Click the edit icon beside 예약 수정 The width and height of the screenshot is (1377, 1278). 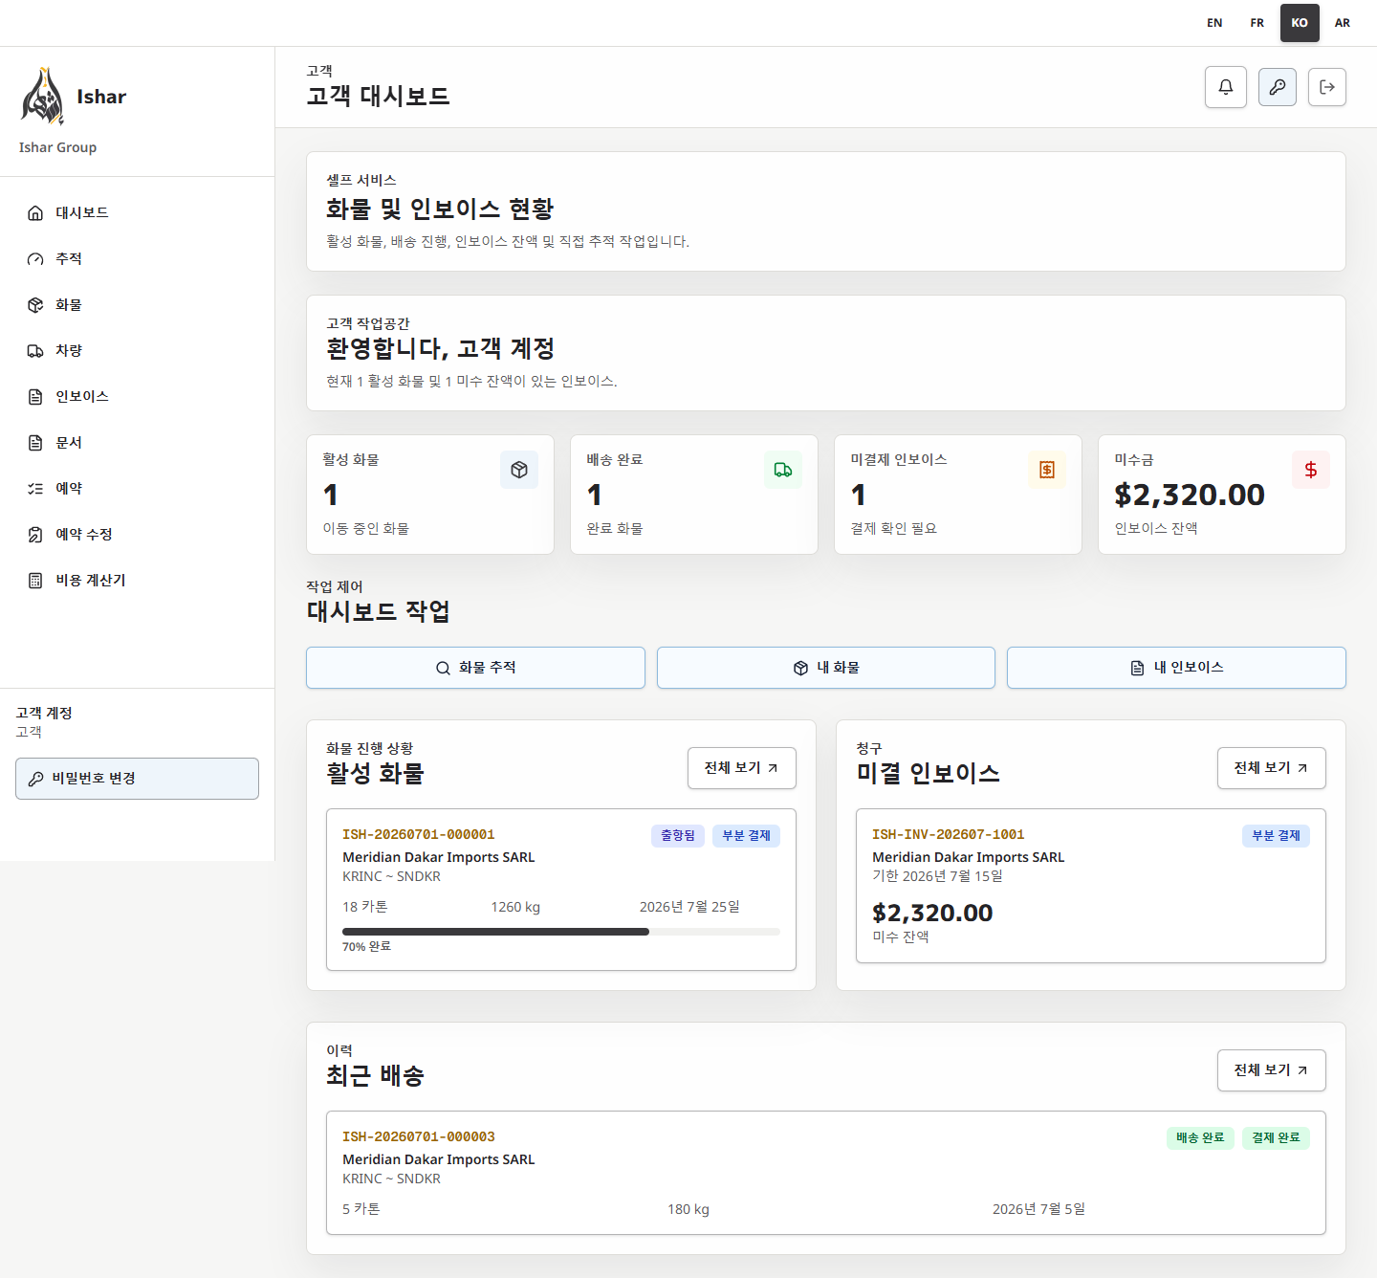pos(35,534)
